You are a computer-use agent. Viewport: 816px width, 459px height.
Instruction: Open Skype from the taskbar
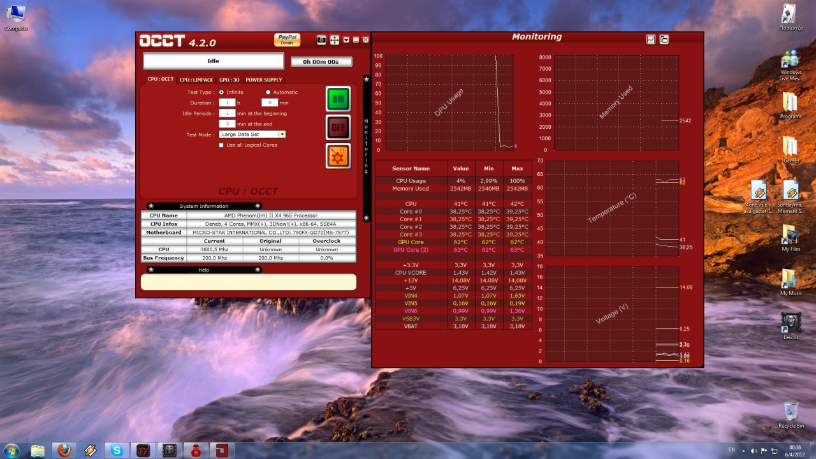tap(117, 451)
